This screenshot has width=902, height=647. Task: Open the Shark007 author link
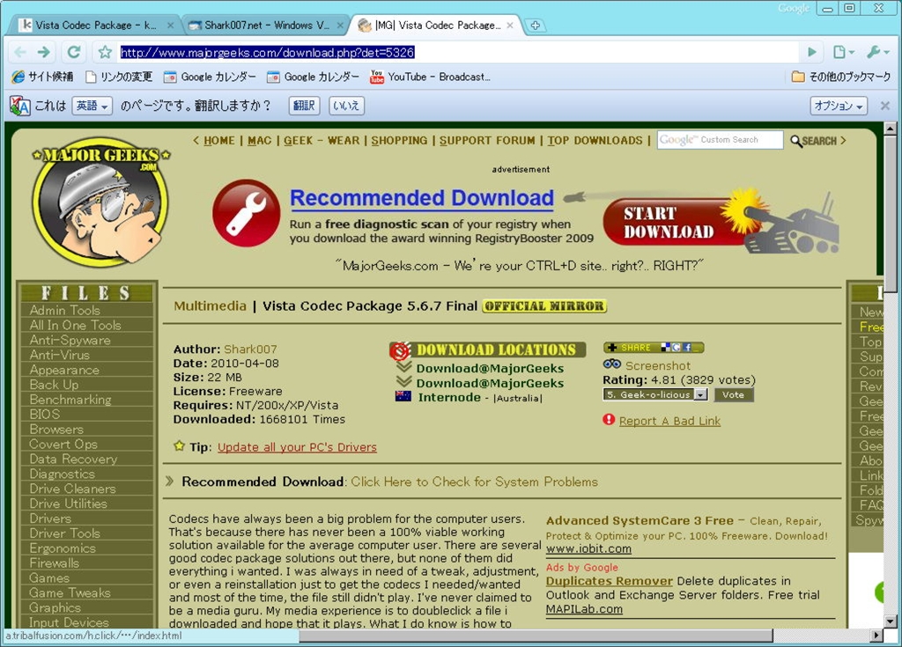pyautogui.click(x=250, y=349)
